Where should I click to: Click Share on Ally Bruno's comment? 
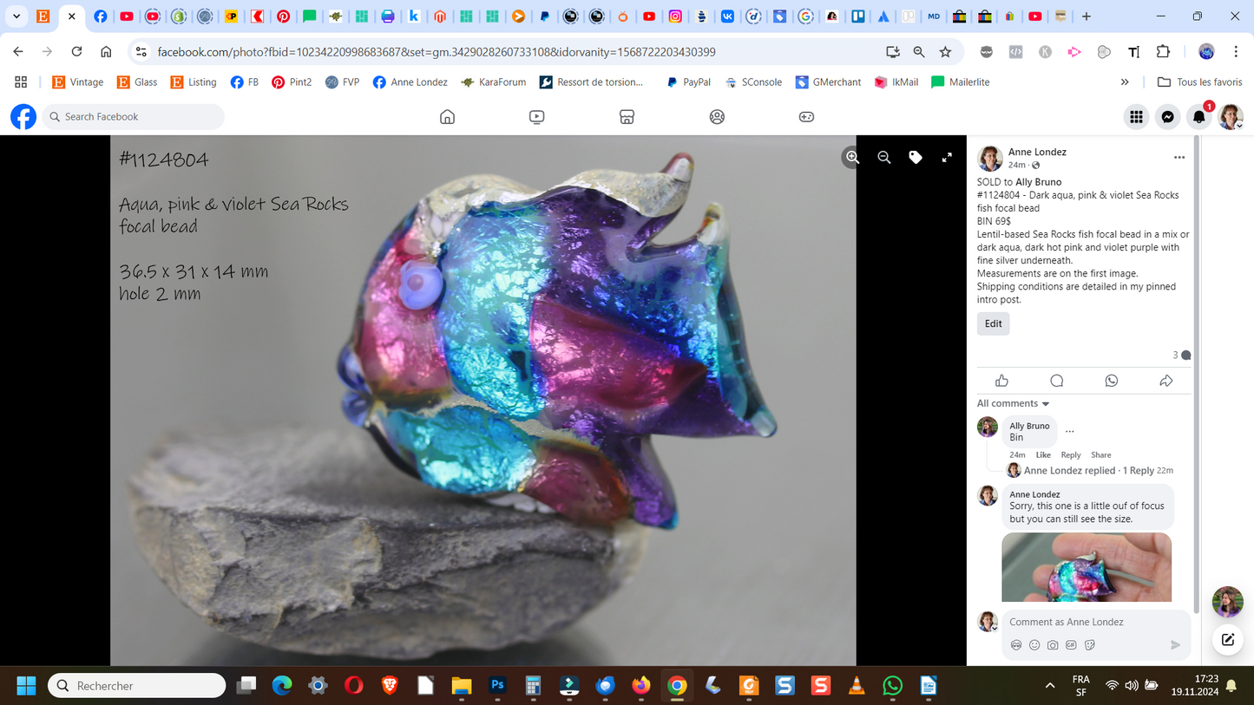pyautogui.click(x=1101, y=454)
